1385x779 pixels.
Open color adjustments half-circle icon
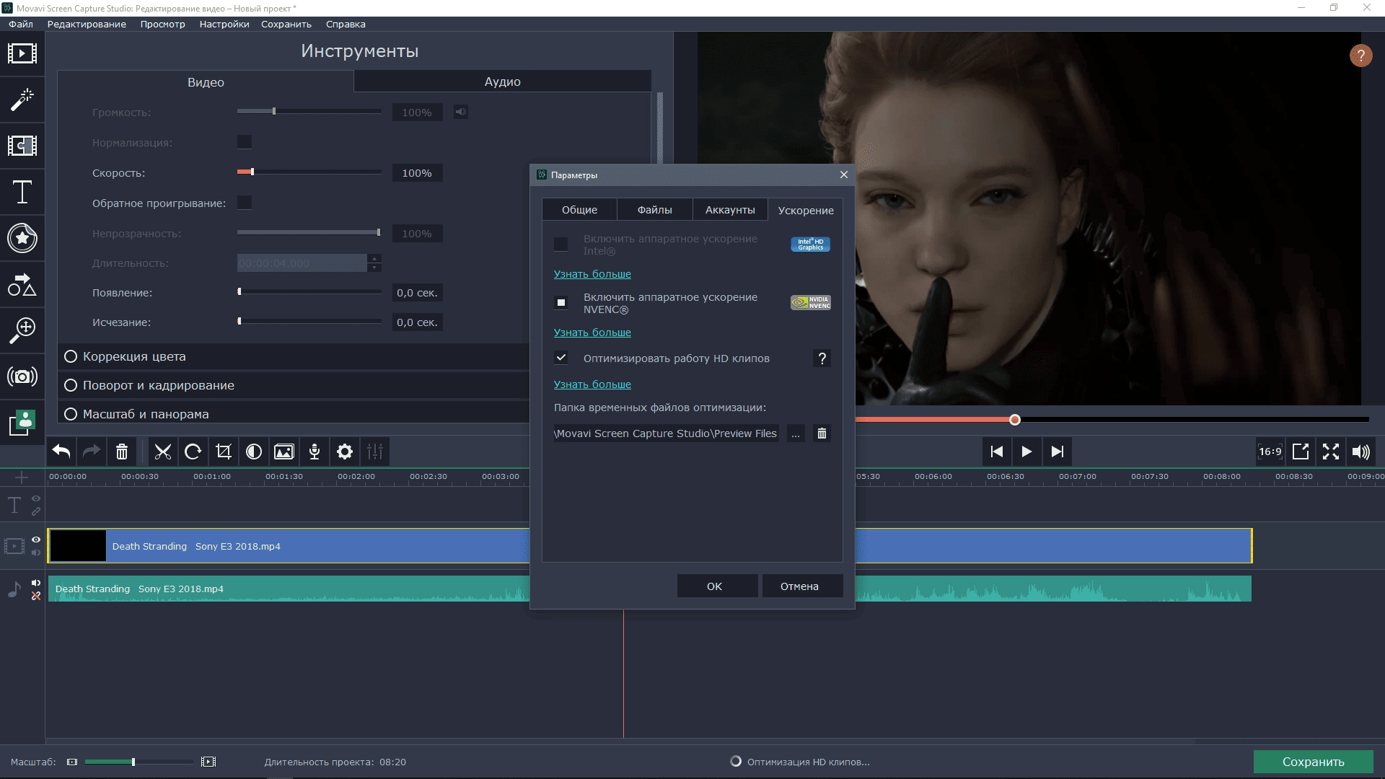[254, 452]
